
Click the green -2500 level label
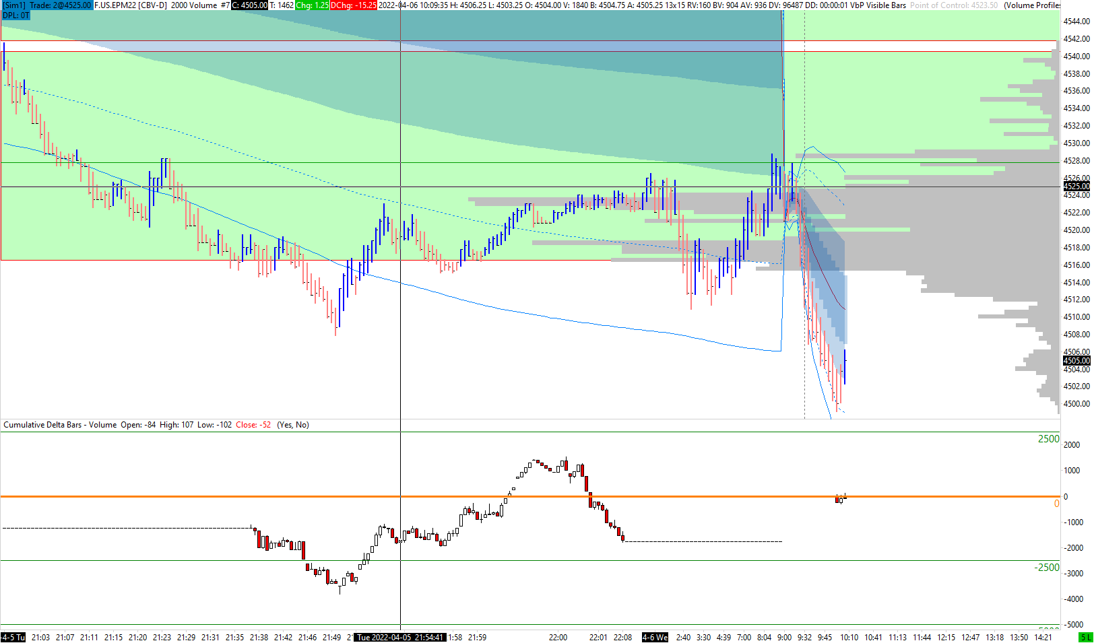pos(1047,568)
